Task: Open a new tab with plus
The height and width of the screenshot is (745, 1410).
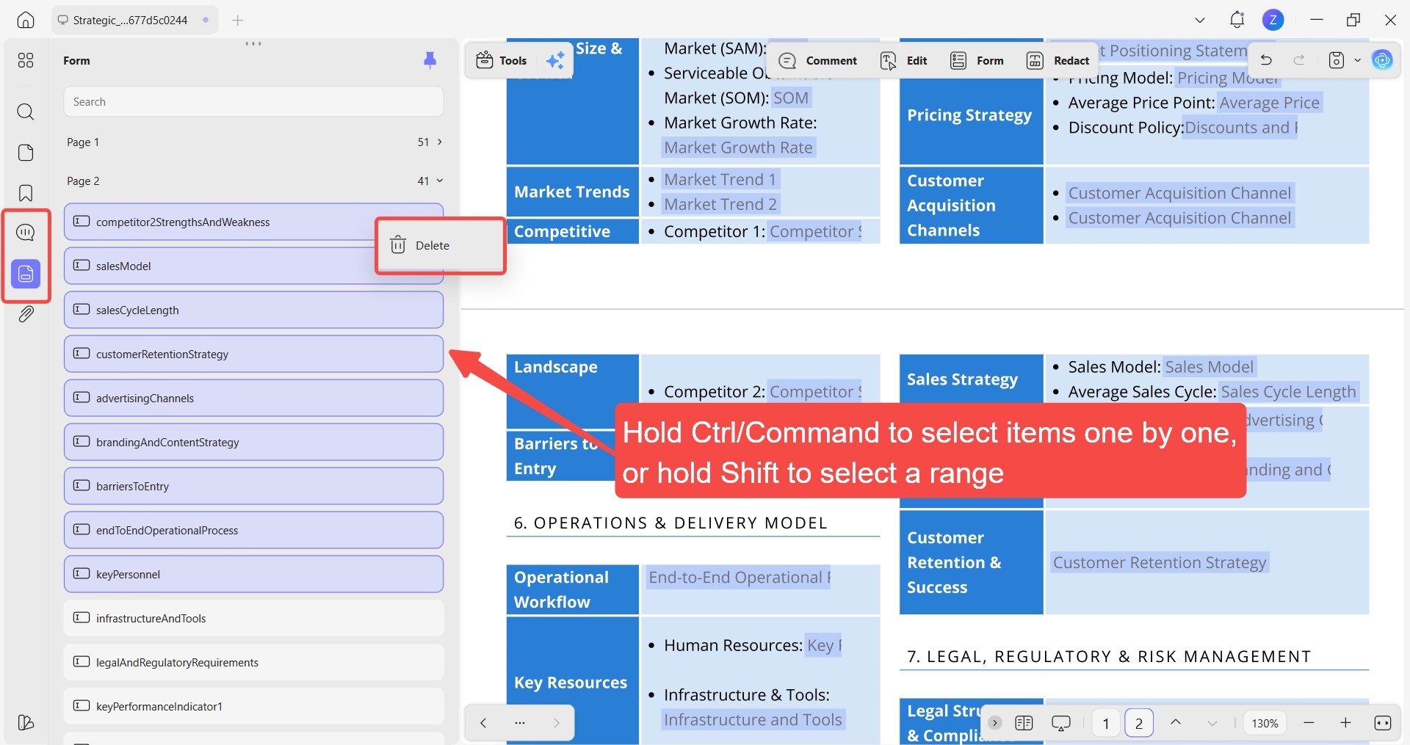Action: tap(237, 20)
